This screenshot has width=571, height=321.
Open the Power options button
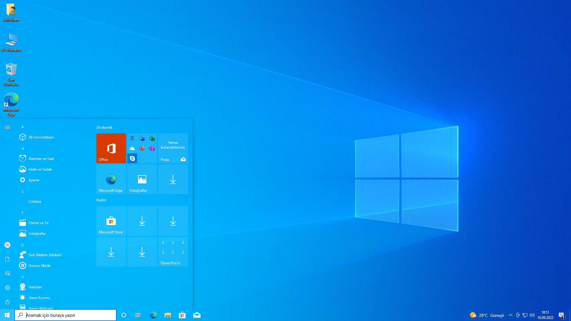[x=7, y=302]
